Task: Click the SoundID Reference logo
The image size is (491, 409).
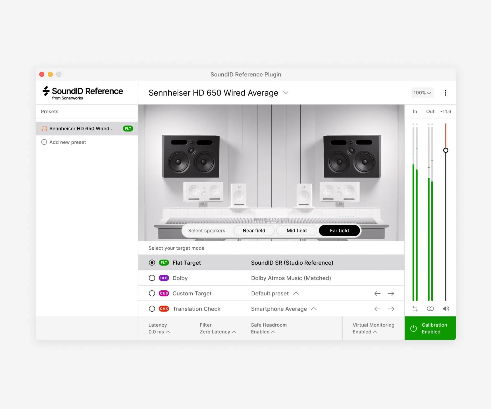Action: (x=82, y=92)
